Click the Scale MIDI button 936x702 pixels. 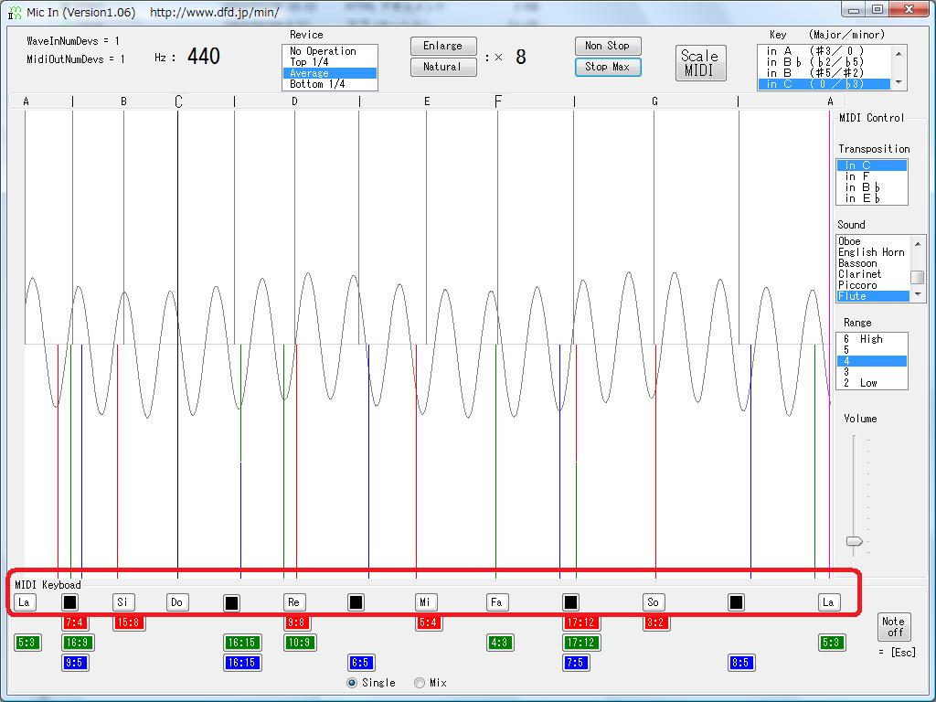700,63
